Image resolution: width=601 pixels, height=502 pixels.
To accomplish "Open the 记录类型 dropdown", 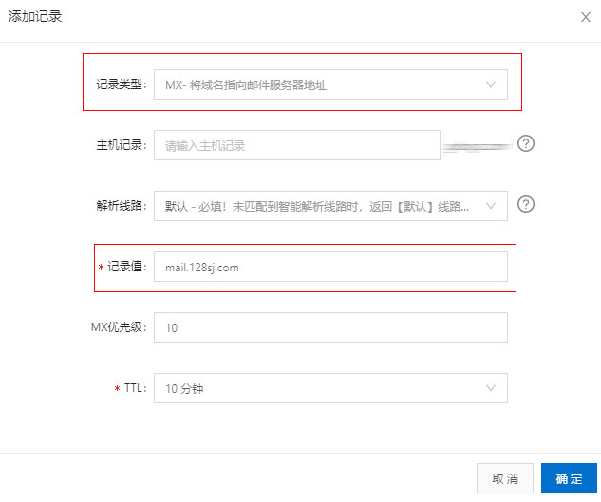I will pyautogui.click(x=330, y=84).
